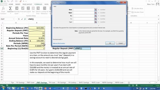Click the Insert Function fx ribbon icon
160x90 pixels.
[x=3, y=8]
